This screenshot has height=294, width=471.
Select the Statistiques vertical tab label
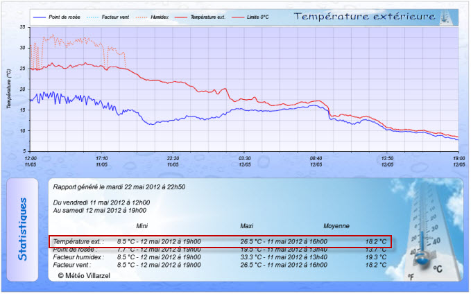click(x=24, y=230)
